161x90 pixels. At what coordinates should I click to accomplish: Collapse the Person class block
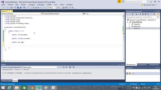coord(5,31)
